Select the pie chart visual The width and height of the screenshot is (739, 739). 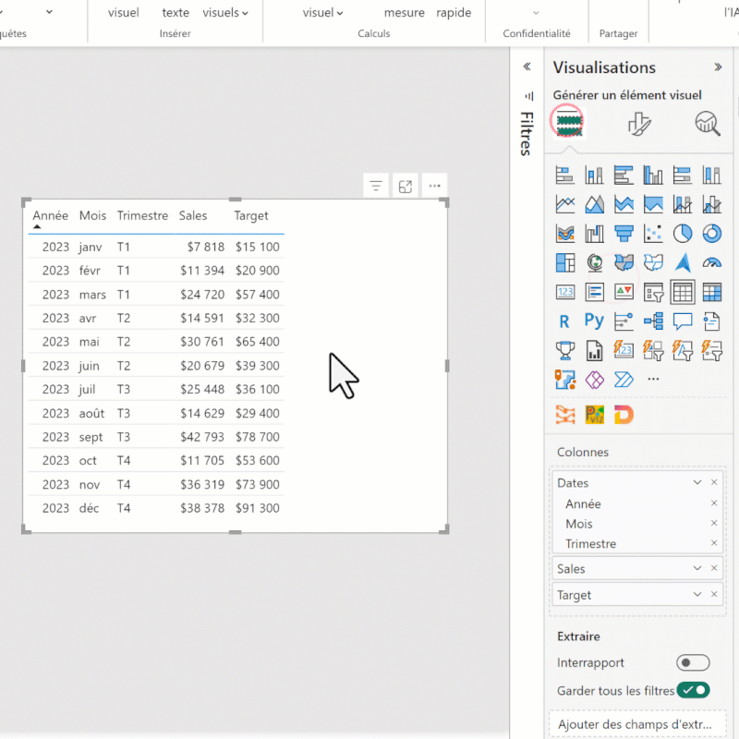pos(683,234)
